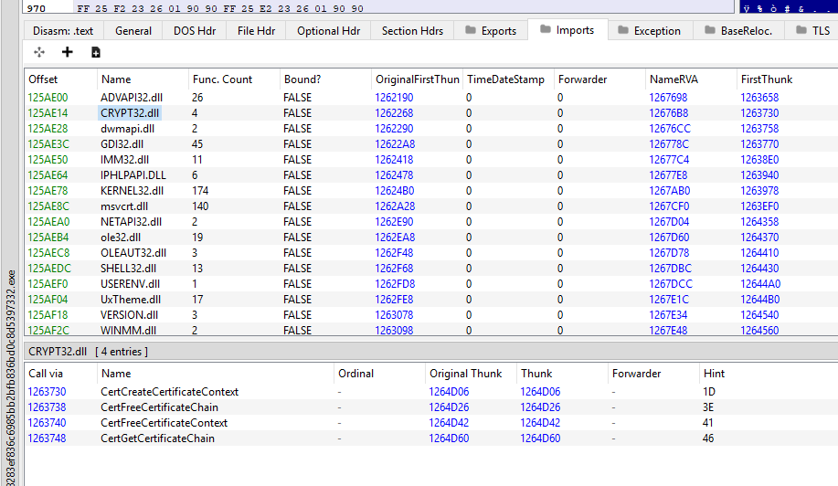Screen dimensions: 838x486
Task: Switch to the Disasm: .text tab
Action: pos(63,31)
